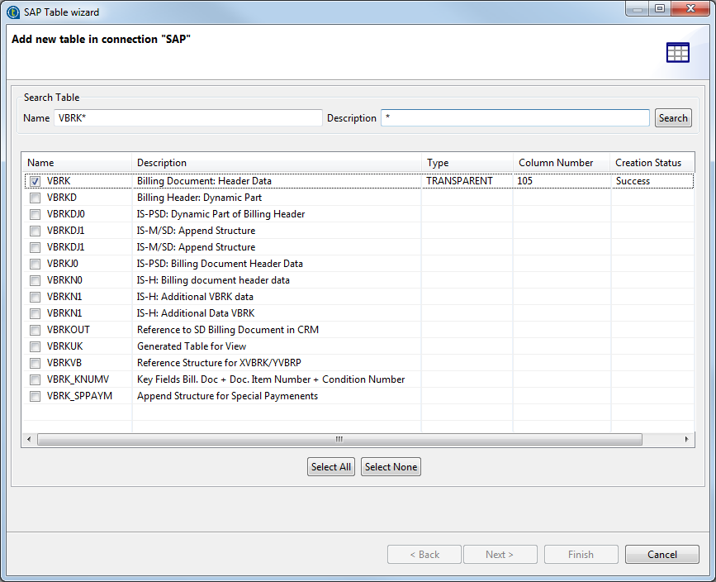
Task: Click the table icon in wizard header
Action: (677, 53)
